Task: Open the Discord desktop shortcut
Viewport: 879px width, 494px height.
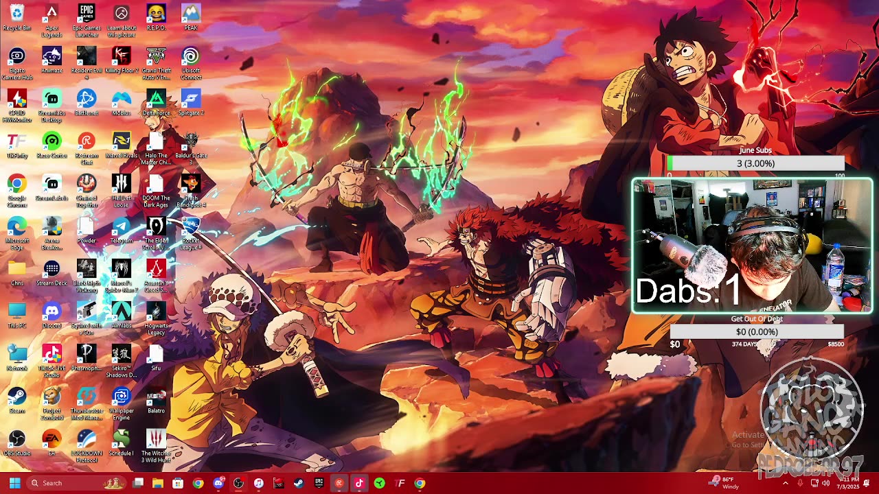Action: (x=52, y=315)
